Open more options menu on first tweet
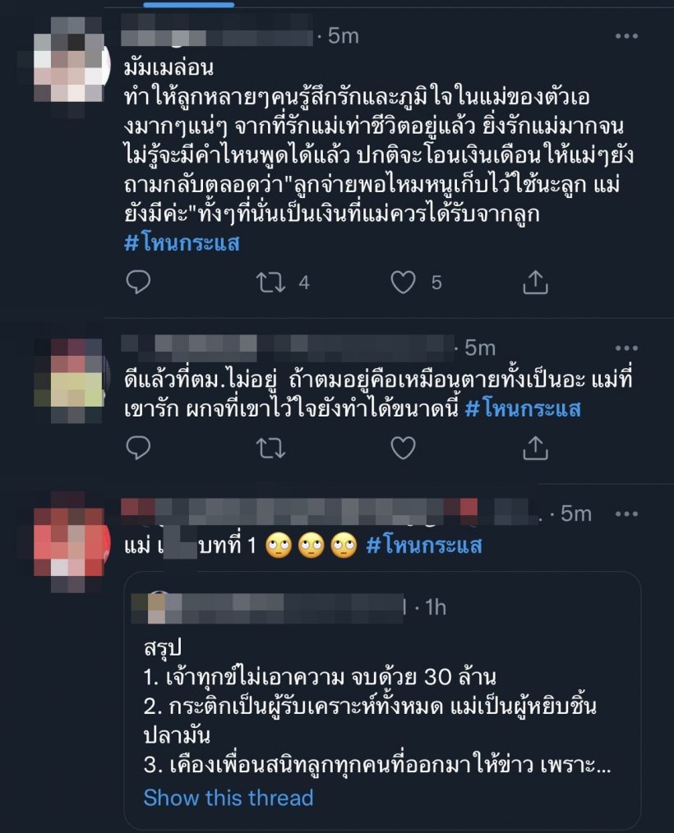The image size is (674, 833). pos(626,36)
